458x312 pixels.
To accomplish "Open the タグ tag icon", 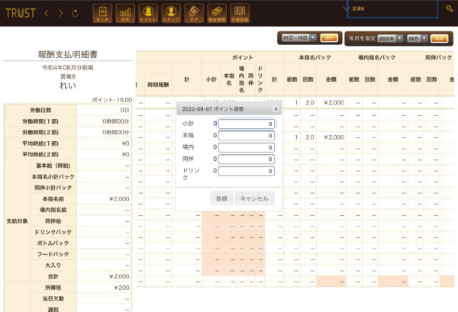I will tap(194, 13).
